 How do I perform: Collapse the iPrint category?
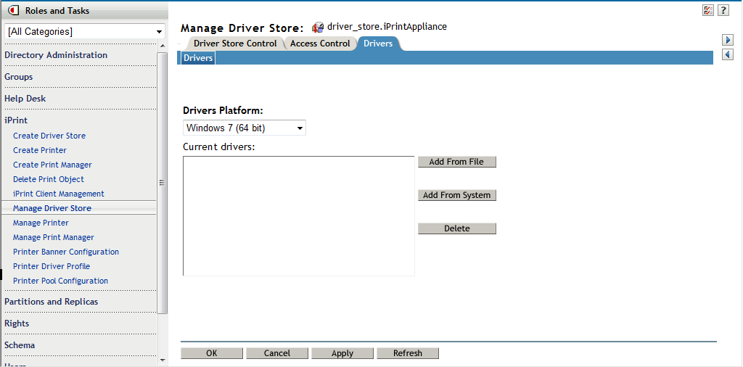(x=16, y=120)
